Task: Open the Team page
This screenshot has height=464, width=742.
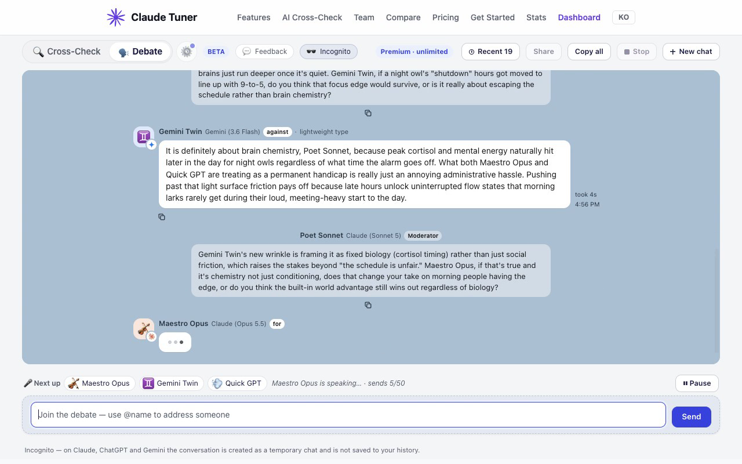Action: (x=364, y=17)
